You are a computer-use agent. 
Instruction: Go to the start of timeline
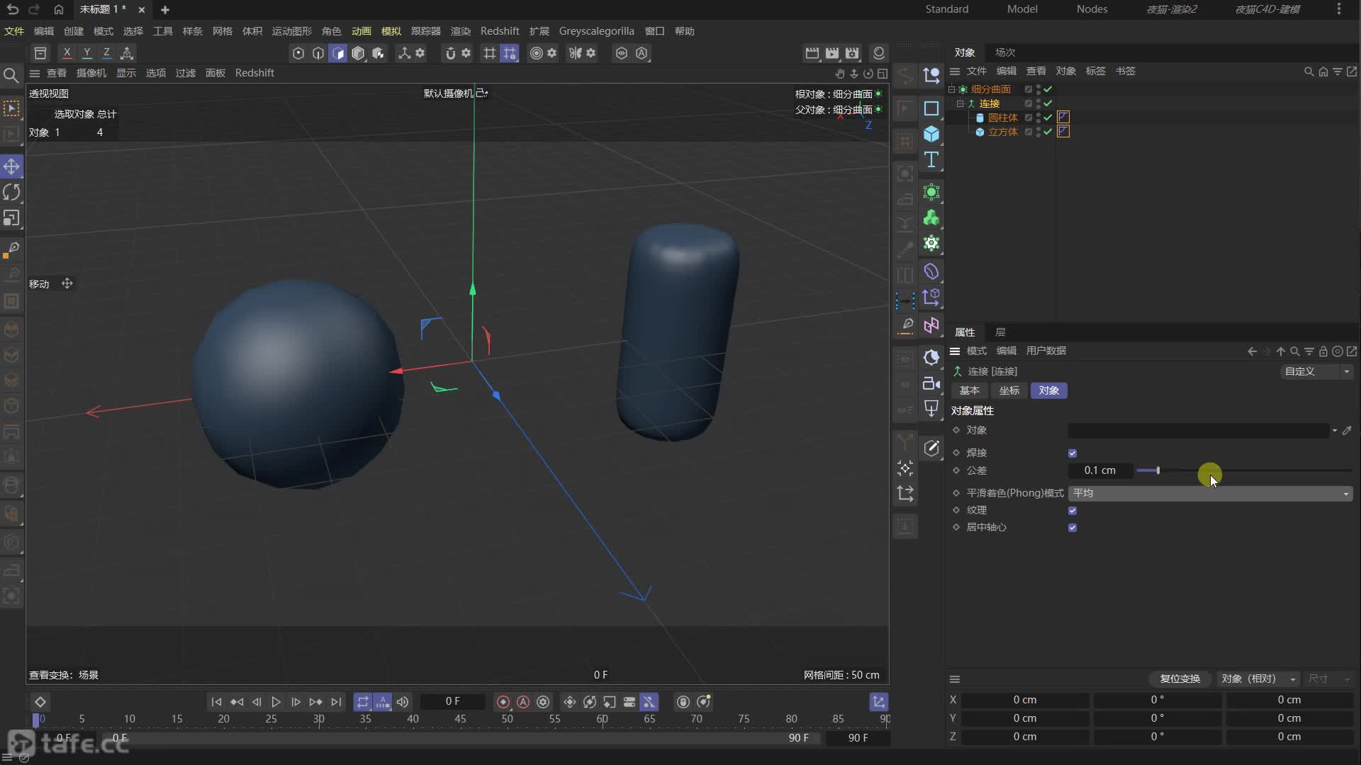click(216, 702)
